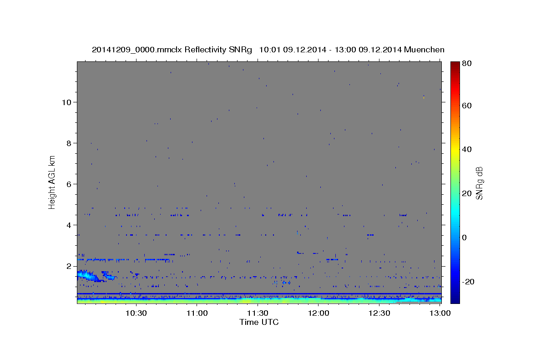Click the 12:00 time tick label
Image resolution: width=546 pixels, height=364 pixels.
(x=318, y=313)
